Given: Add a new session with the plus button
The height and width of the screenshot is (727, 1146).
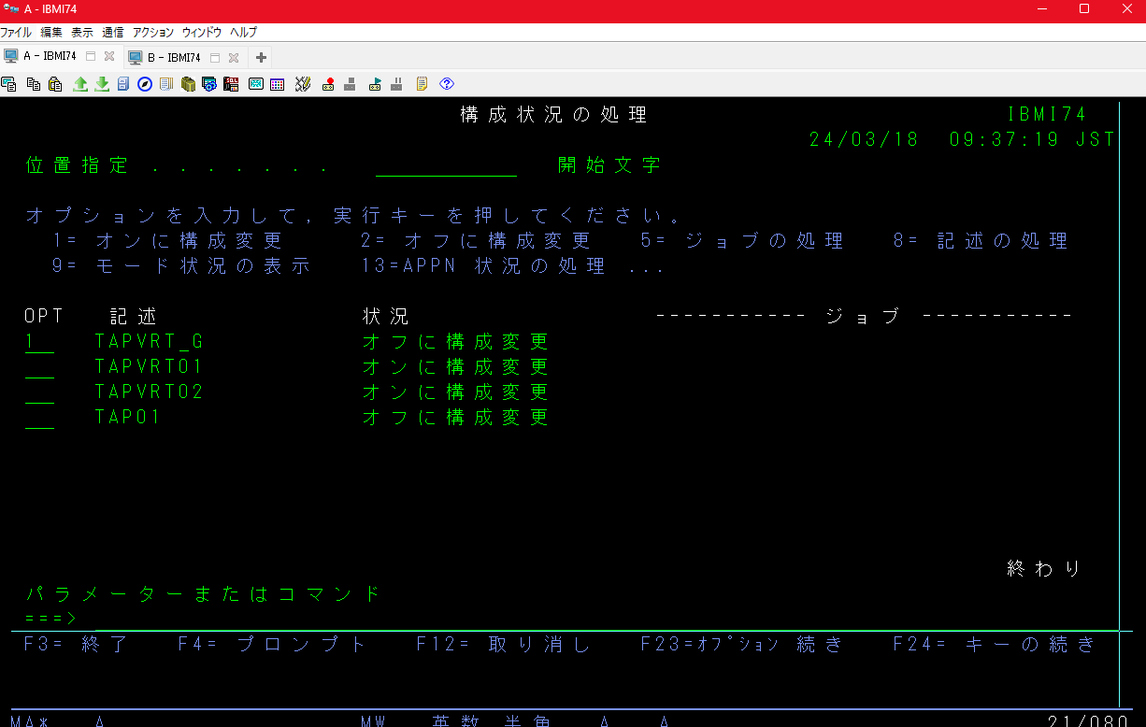Looking at the screenshot, I should tap(260, 56).
